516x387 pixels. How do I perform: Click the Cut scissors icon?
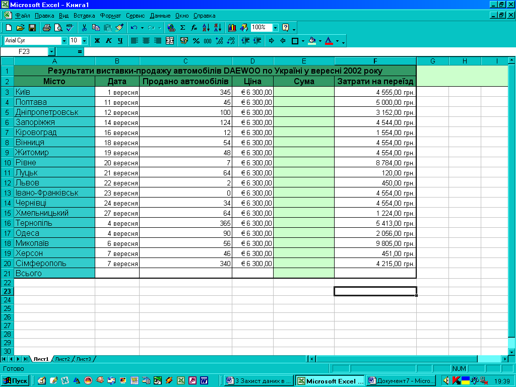pos(84,28)
